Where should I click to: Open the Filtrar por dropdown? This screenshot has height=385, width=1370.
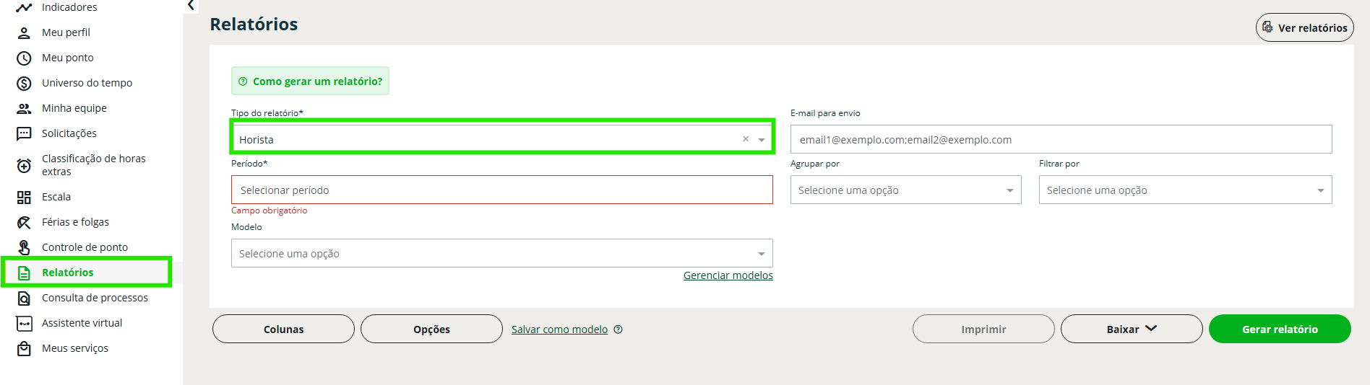[x=1320, y=190]
